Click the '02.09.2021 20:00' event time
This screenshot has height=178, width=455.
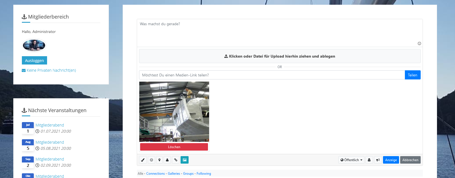coord(56,165)
